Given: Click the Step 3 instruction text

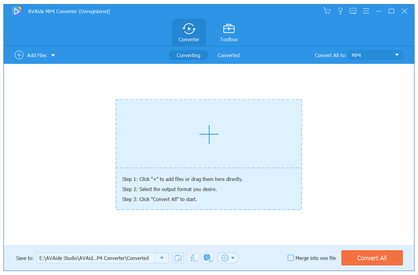Looking at the screenshot, I should [159, 199].
